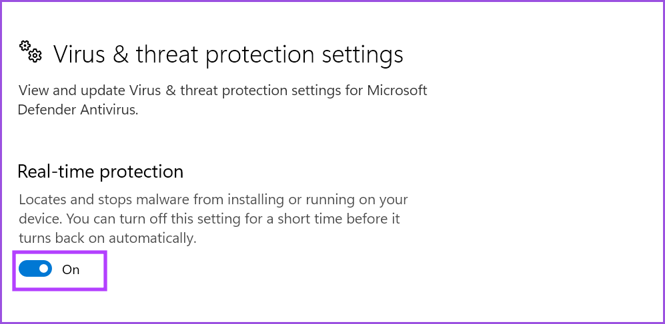Viewport: 665px width, 324px height.
Task: Turn off the Real-time protection toggle
Action: click(35, 269)
